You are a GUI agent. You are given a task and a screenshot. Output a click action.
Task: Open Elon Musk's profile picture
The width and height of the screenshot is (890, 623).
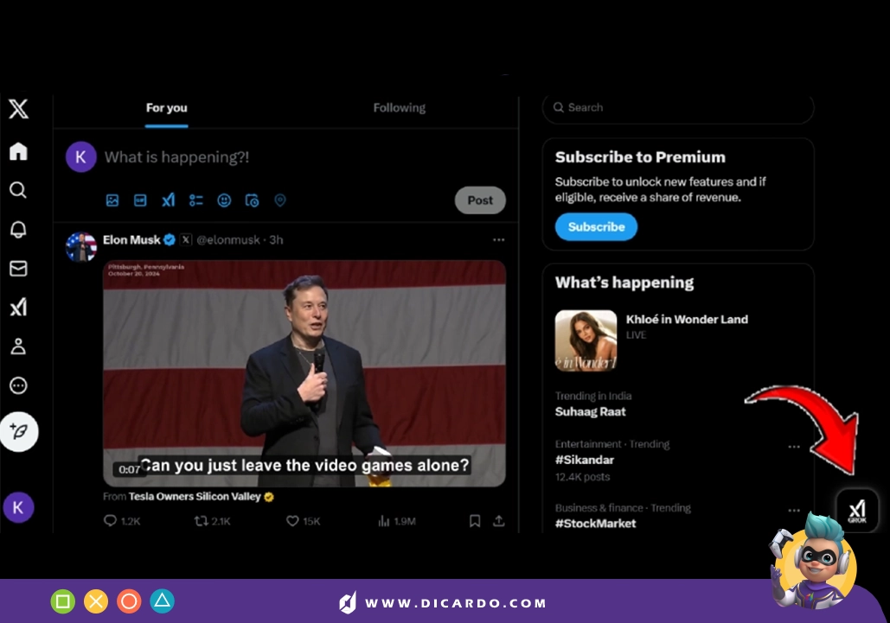coord(81,246)
